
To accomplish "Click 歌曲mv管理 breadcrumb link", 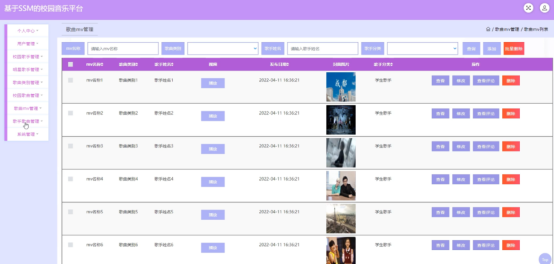I will 507,30.
